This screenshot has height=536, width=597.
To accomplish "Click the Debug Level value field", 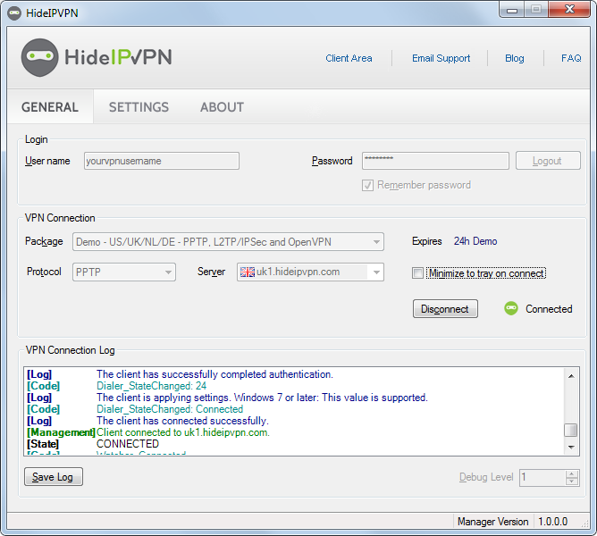I will click(542, 477).
